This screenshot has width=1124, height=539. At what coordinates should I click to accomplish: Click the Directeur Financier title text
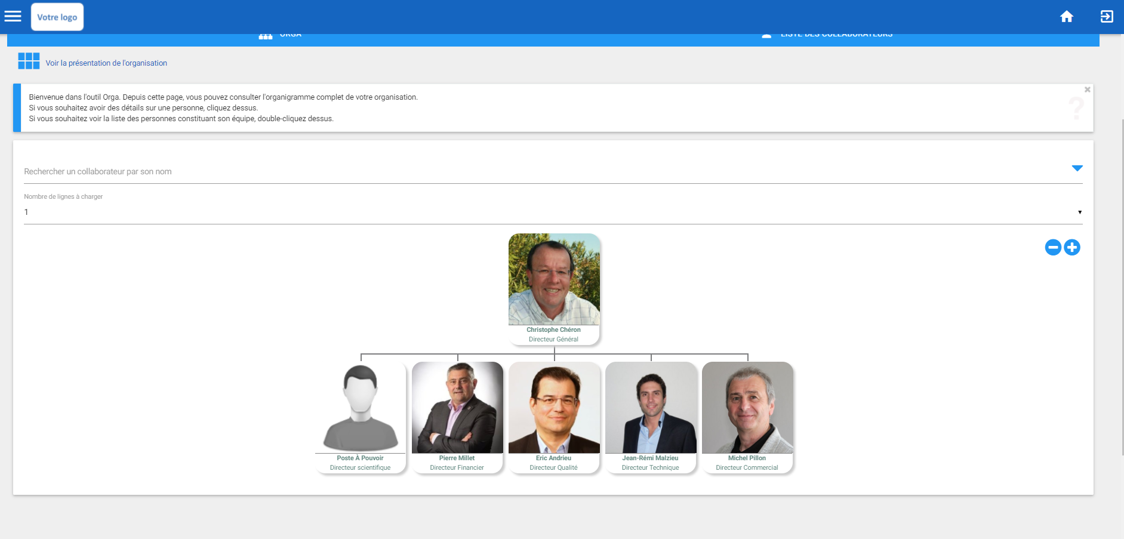(457, 468)
